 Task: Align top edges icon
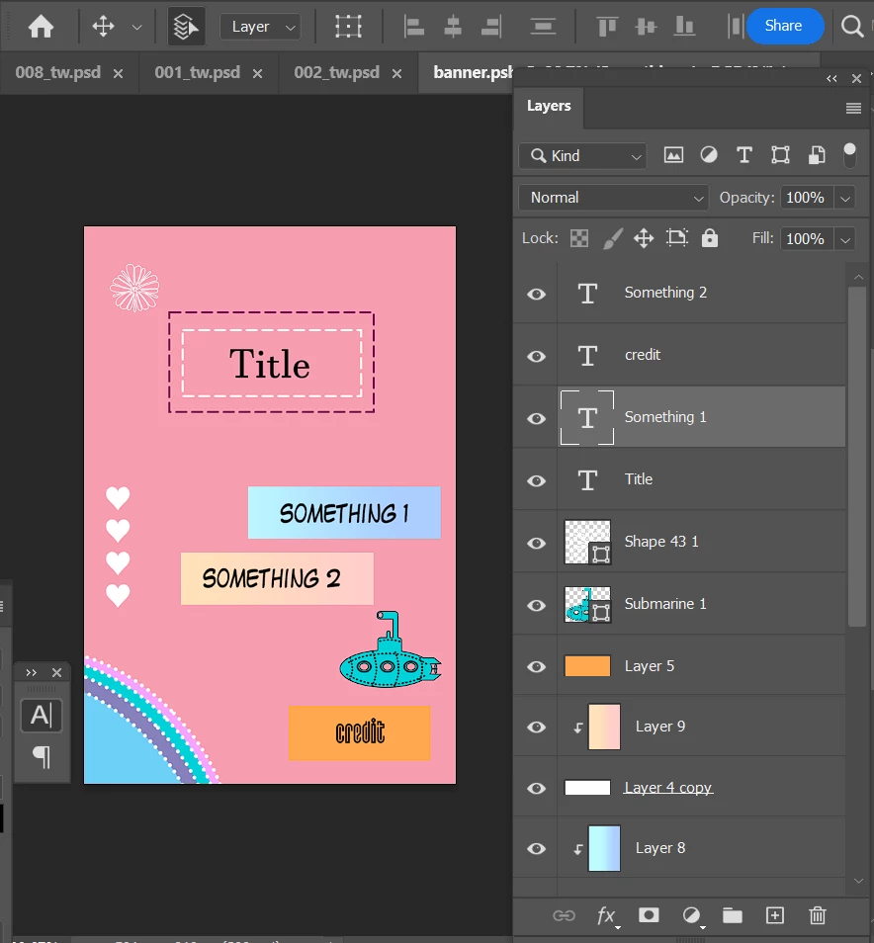pos(607,27)
